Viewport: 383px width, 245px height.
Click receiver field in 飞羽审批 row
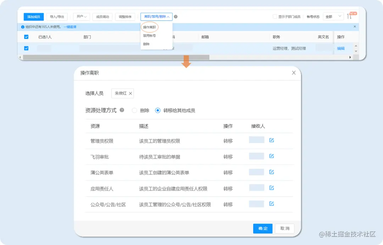[256, 156]
